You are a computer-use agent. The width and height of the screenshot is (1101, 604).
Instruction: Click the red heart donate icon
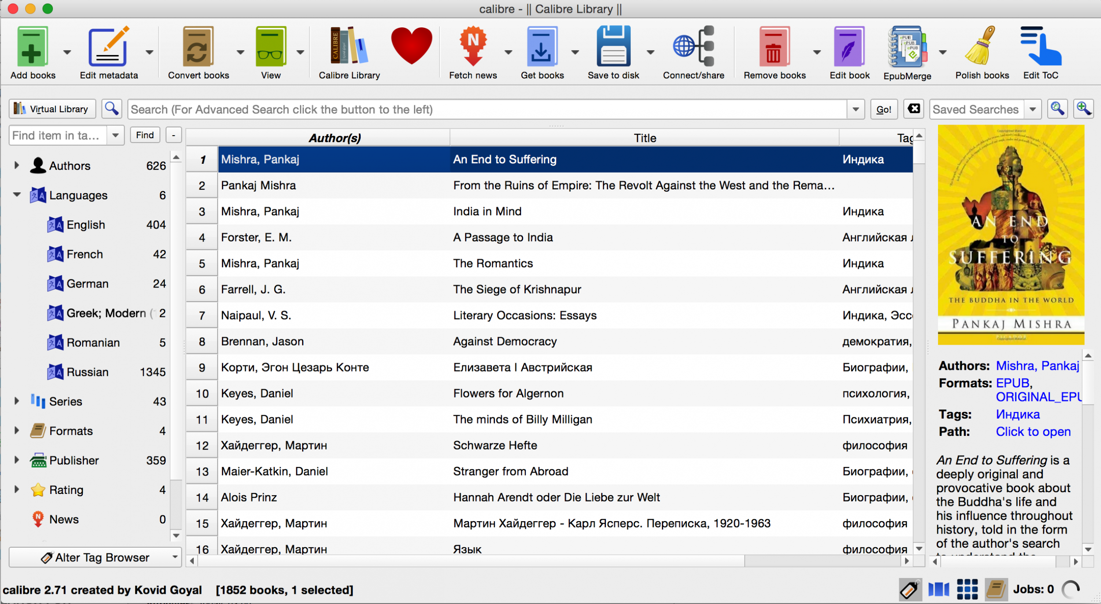[411, 46]
